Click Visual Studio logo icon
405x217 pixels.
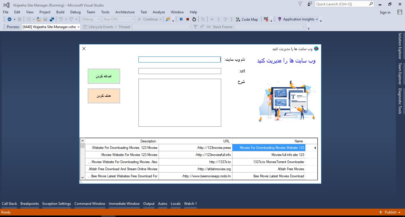click(6, 5)
